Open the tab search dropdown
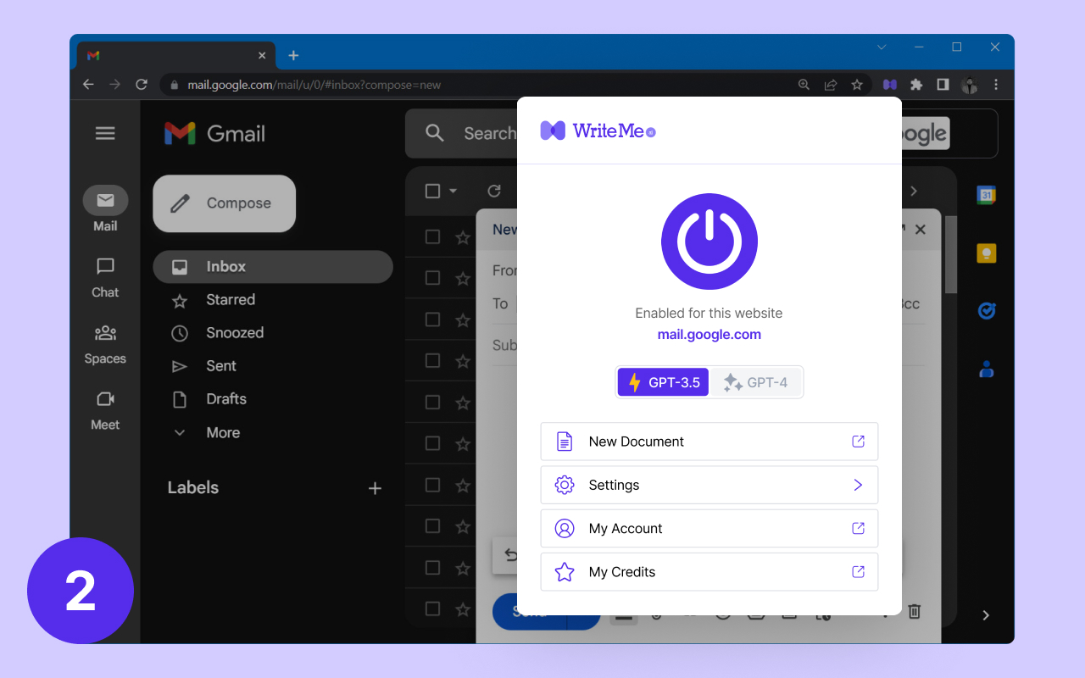The height and width of the screenshot is (678, 1085). click(882, 47)
